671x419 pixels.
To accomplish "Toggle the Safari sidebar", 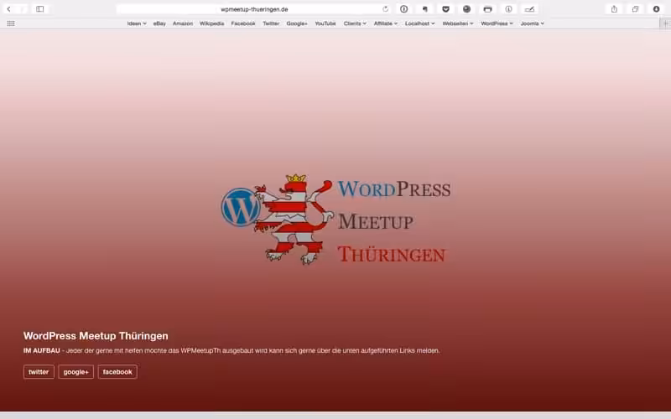I will (x=39, y=9).
